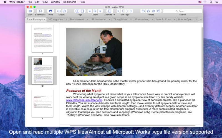Click the second Rotate icon
222x138 pixels.
coord(148,11)
